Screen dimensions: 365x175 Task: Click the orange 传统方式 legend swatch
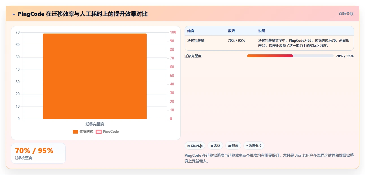point(75,132)
